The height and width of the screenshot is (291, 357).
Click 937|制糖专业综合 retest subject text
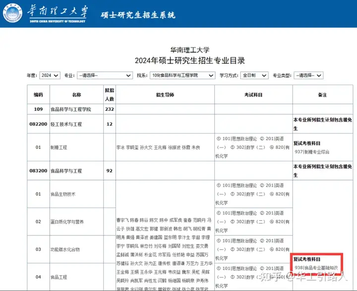point(312,152)
